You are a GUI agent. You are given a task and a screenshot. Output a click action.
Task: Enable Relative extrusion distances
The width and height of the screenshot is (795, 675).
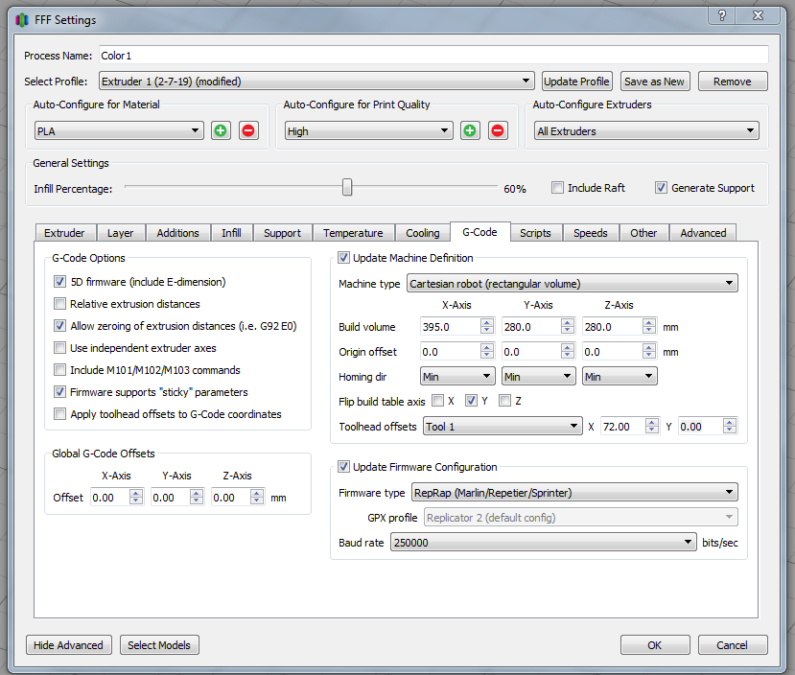pyautogui.click(x=59, y=304)
